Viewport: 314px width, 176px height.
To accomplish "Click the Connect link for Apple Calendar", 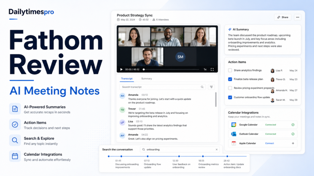I will 270,143.
